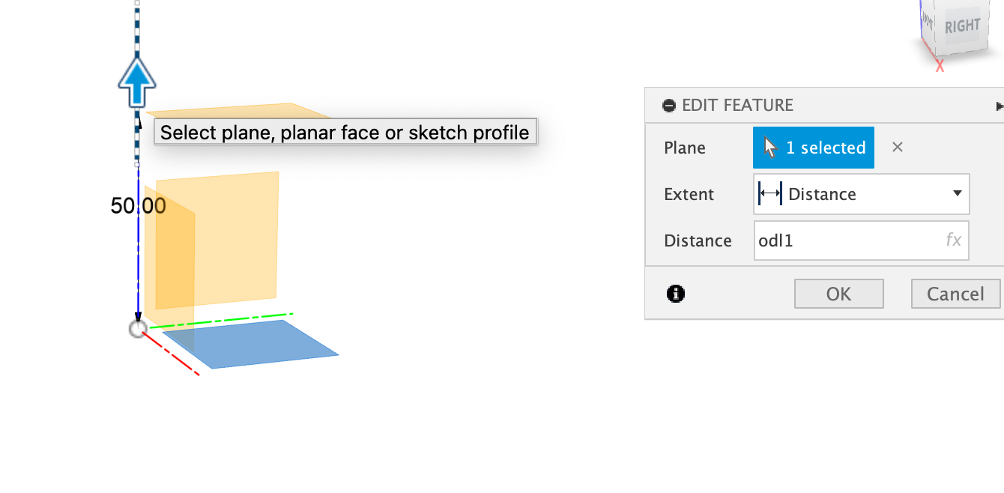Click the Cancel button
Viewport: 1004px width, 493px height.
[955, 294]
